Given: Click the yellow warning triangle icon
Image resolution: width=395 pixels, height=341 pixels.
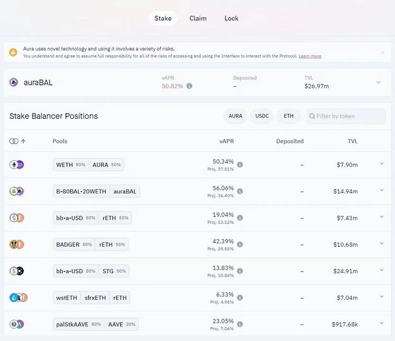Looking at the screenshot, I should point(13,52).
